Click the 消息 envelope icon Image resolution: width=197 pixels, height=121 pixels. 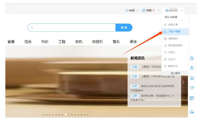click(144, 10)
